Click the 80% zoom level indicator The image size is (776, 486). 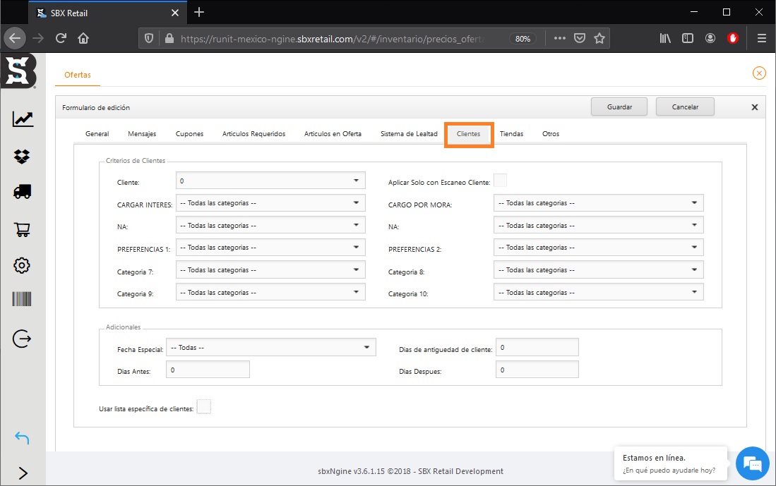point(523,39)
